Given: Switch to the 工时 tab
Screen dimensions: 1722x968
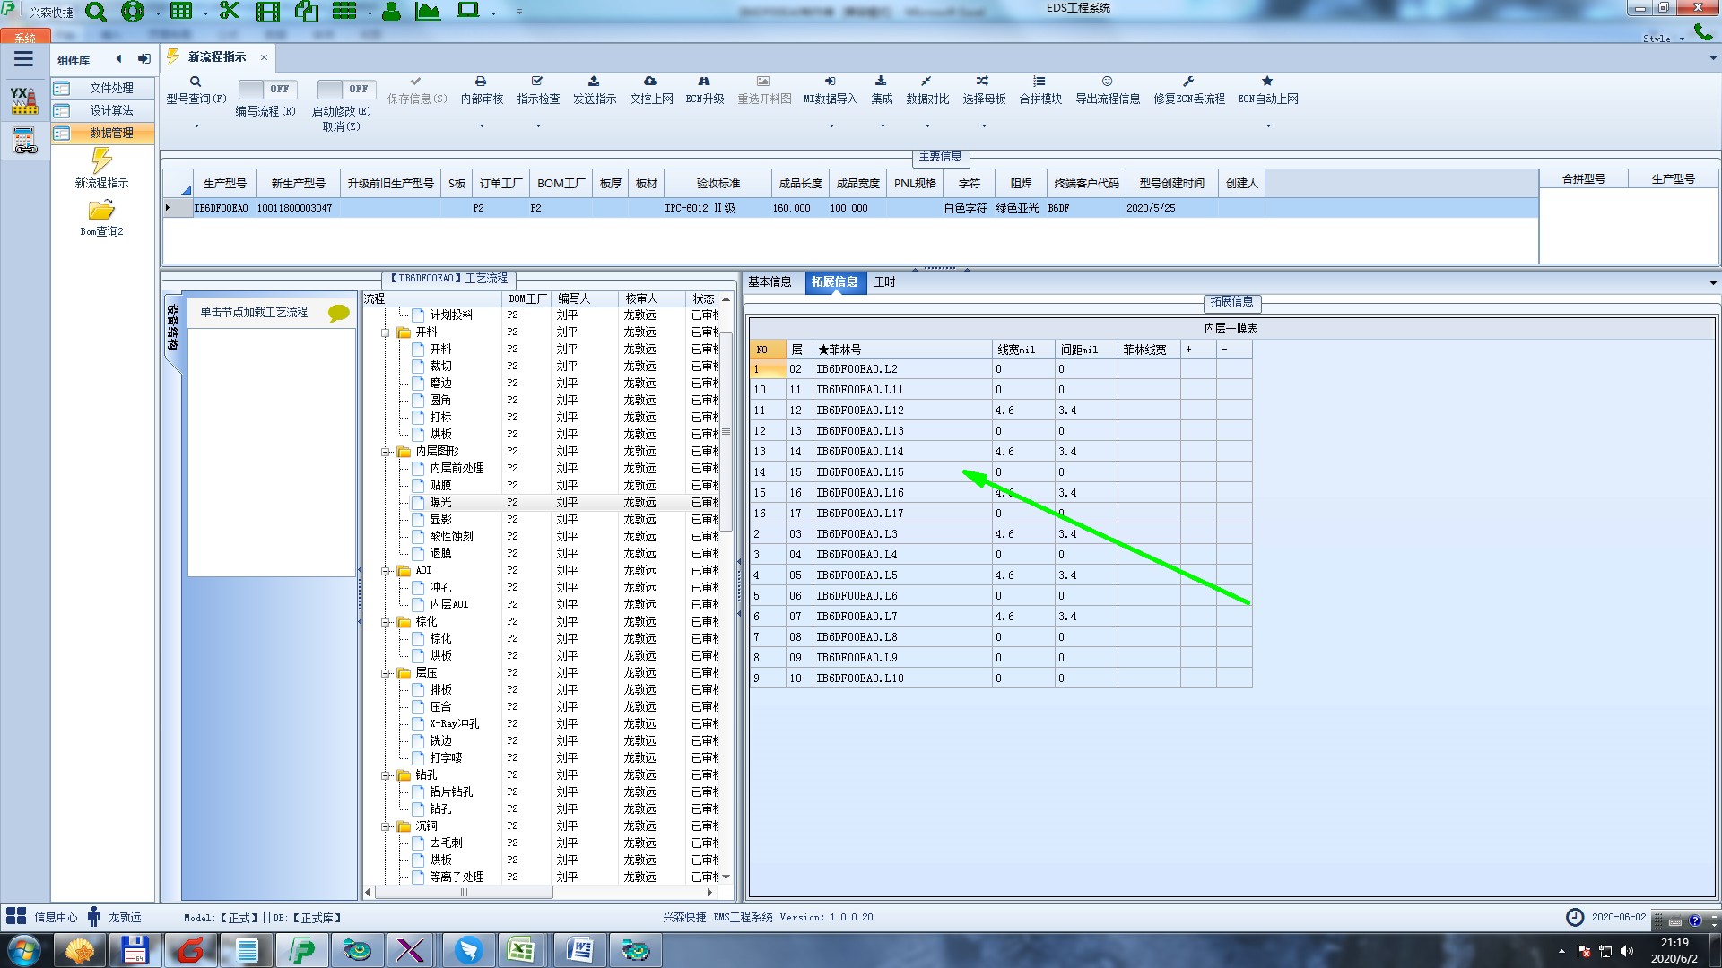Looking at the screenshot, I should coord(884,282).
